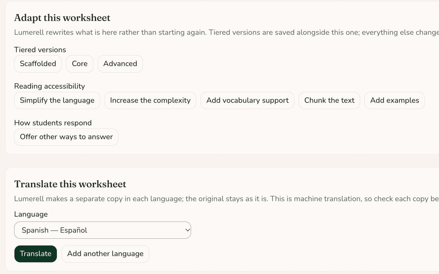Screen dimensions: 439x274
Task: Pick the Advanced tiered version
Action: (120, 64)
